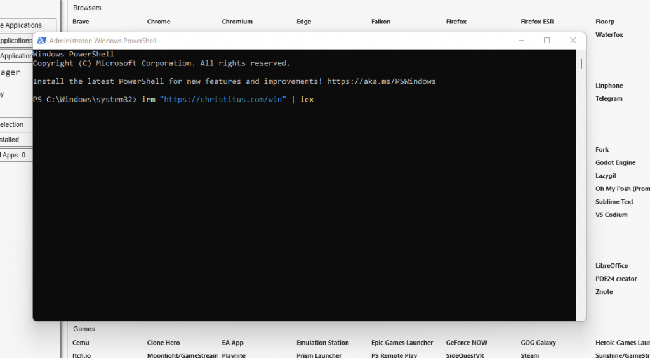
Task: Click the 'Apps: 0' selected counter
Action: [16, 155]
